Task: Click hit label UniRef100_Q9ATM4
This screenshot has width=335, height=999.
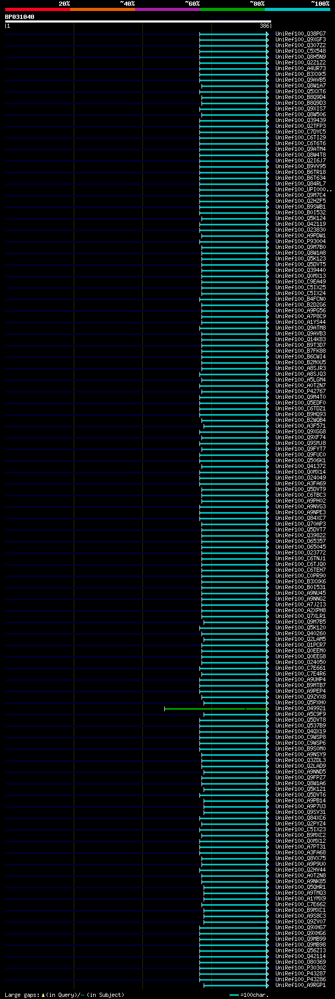Action: [x=300, y=149]
